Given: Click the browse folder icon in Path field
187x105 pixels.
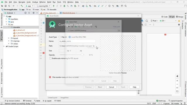Looking at the screenshot, I should 93,46.
